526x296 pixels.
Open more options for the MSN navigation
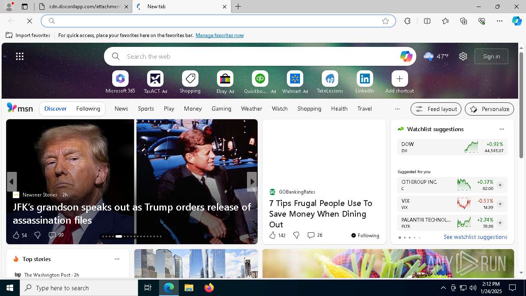pyautogui.click(x=397, y=109)
